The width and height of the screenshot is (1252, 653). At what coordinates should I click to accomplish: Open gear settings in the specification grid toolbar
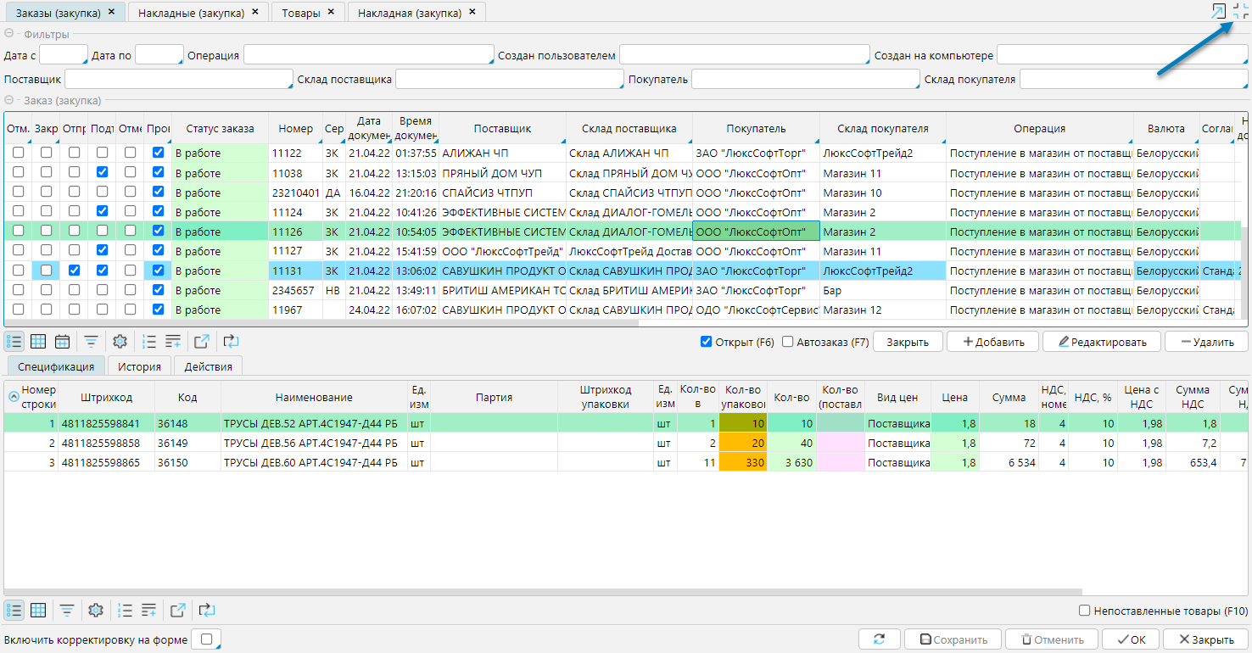click(x=96, y=610)
